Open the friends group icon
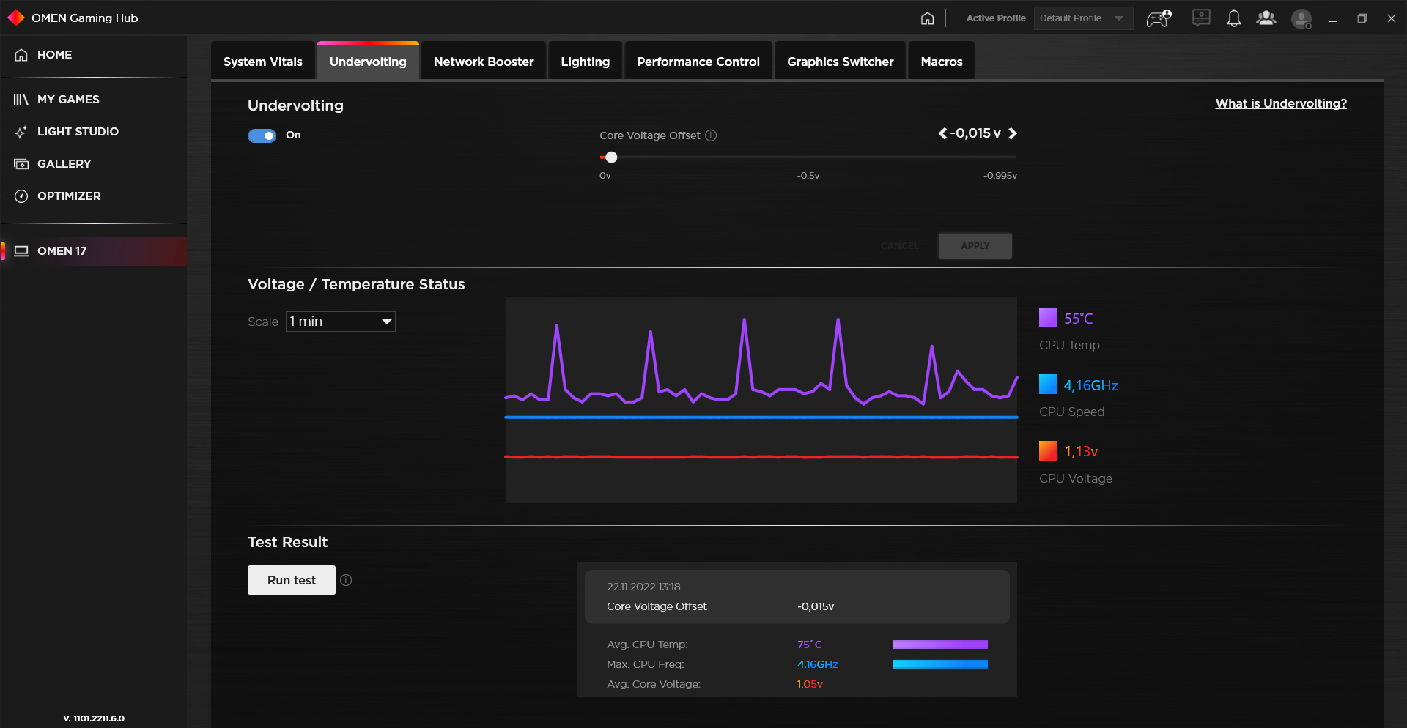Screen dimensions: 1407x728 (1266, 18)
